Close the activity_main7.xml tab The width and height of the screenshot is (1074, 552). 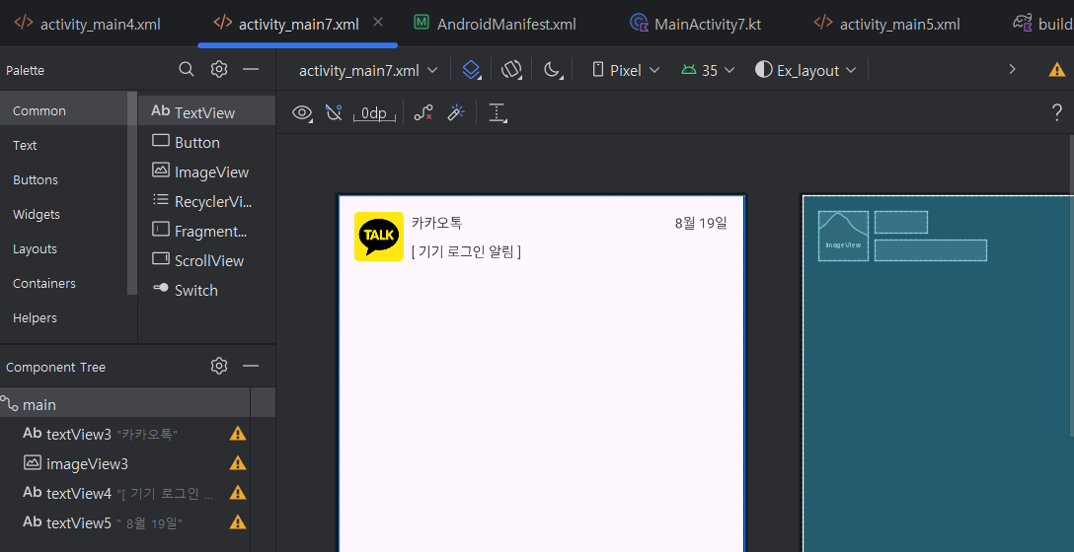(x=378, y=23)
